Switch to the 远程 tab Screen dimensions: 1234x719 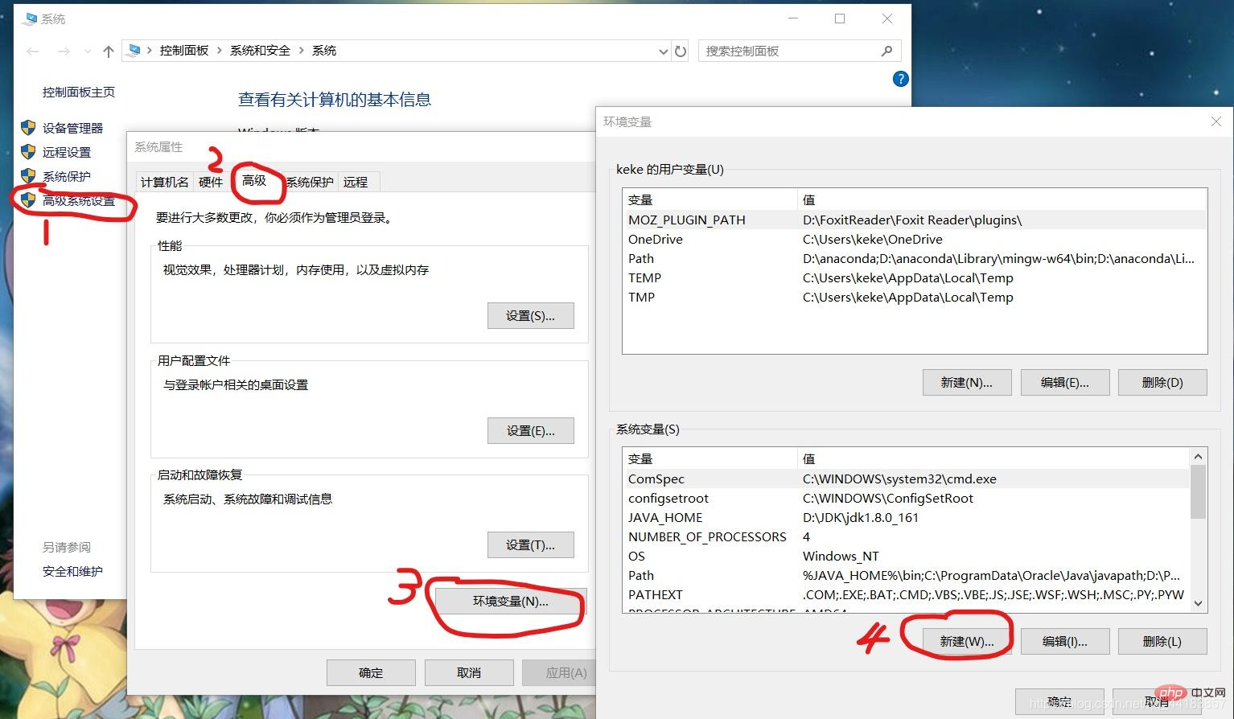355,182
